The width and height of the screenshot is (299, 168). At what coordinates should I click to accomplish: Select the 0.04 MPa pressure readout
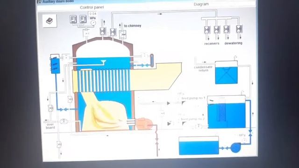pyautogui.click(x=93, y=14)
